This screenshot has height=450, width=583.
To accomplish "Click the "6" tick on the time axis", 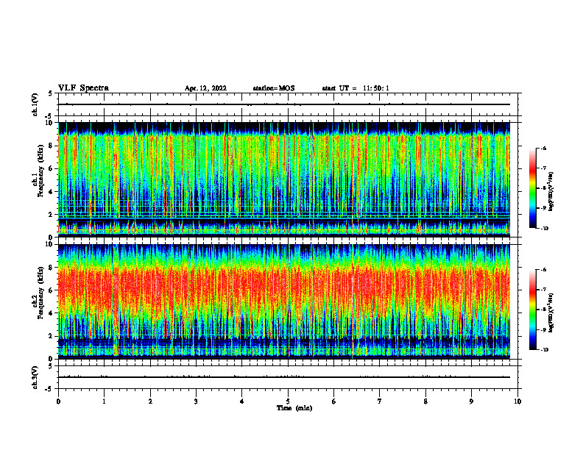I will tap(334, 401).
